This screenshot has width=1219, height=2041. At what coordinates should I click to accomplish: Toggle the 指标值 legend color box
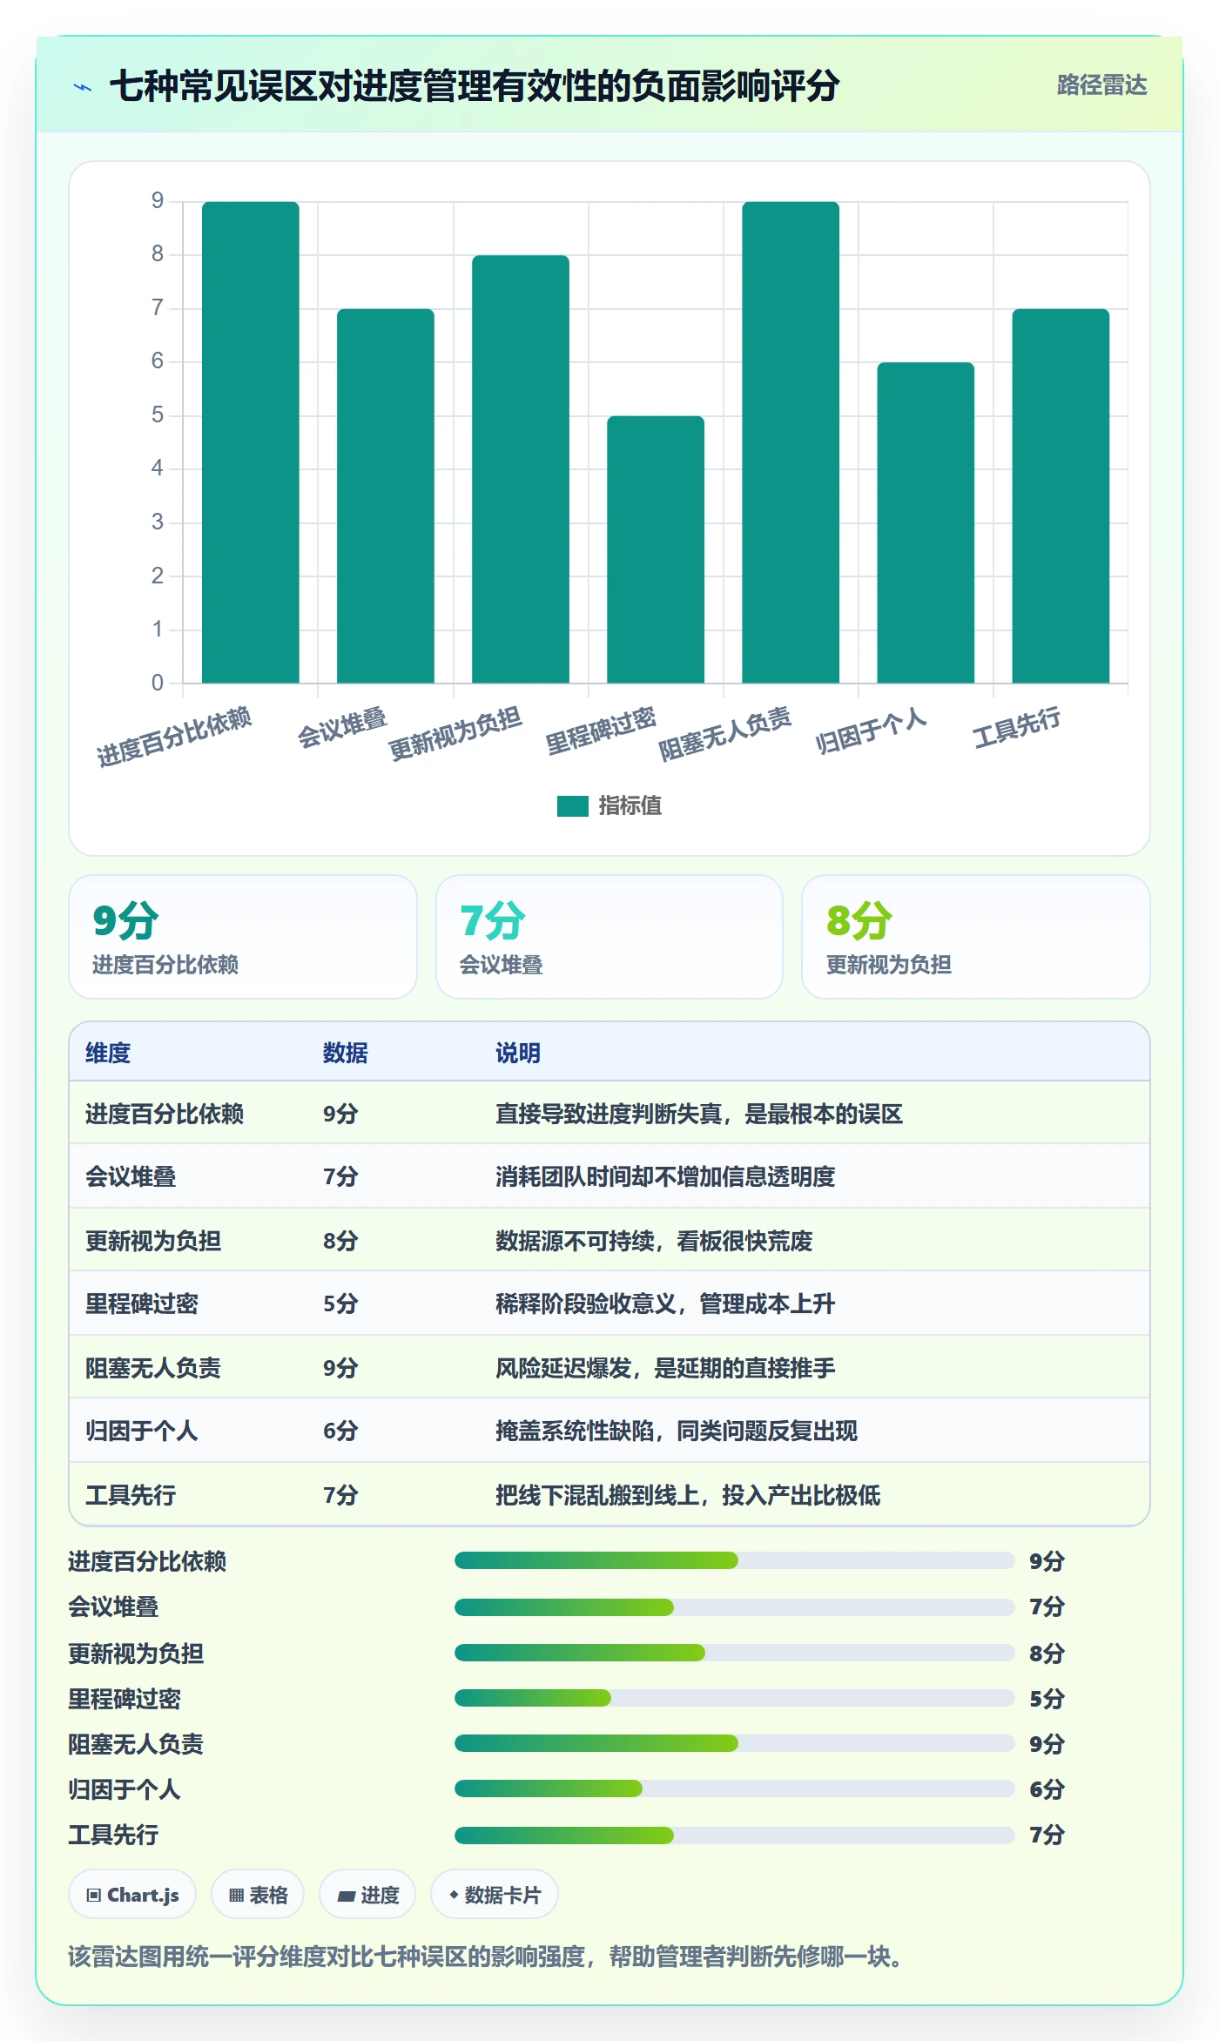[572, 806]
